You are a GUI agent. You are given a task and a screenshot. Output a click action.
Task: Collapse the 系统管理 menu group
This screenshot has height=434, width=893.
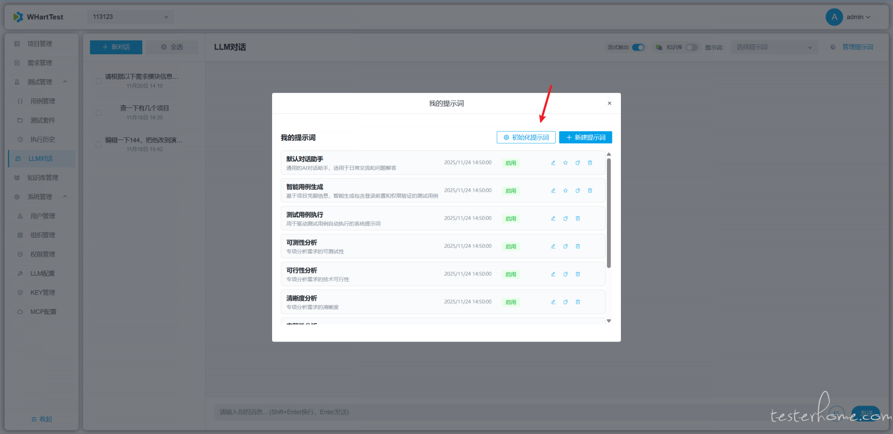65,197
